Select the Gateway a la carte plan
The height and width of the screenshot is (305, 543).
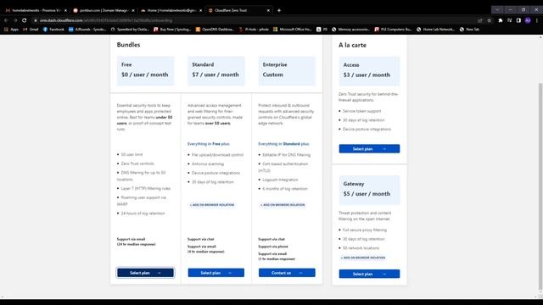[369, 274]
